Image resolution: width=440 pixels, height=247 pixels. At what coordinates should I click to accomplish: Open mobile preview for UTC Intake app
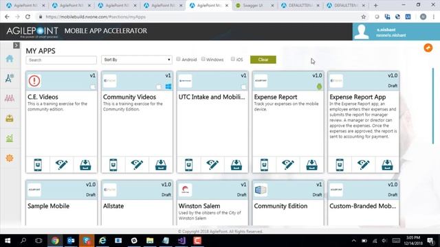click(189, 165)
